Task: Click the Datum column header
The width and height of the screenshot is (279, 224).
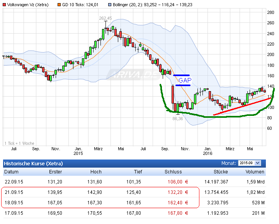Action: (11, 172)
